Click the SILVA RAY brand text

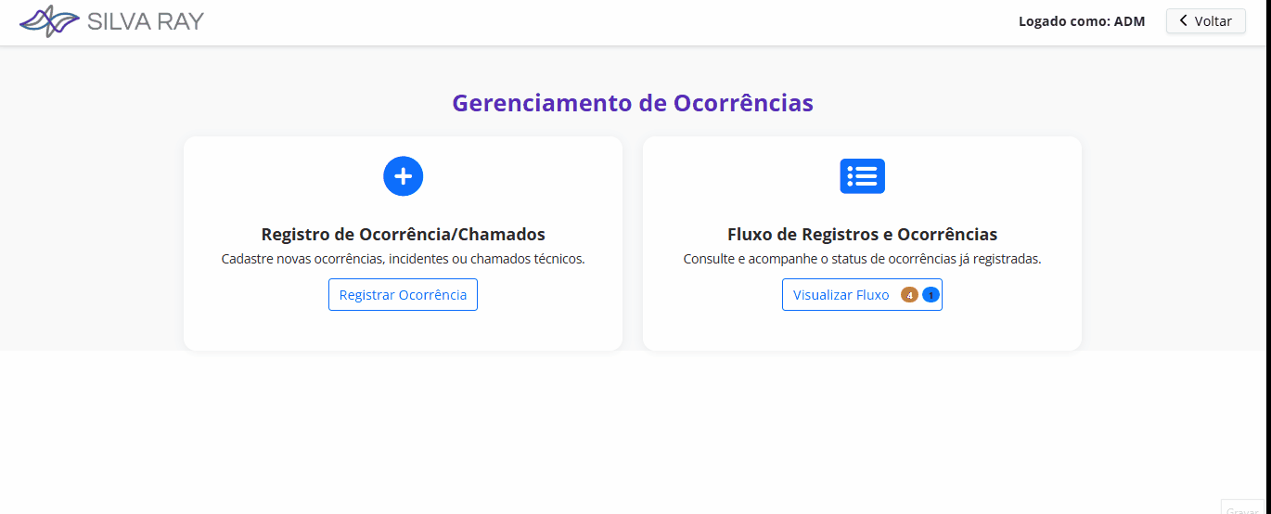(x=145, y=21)
